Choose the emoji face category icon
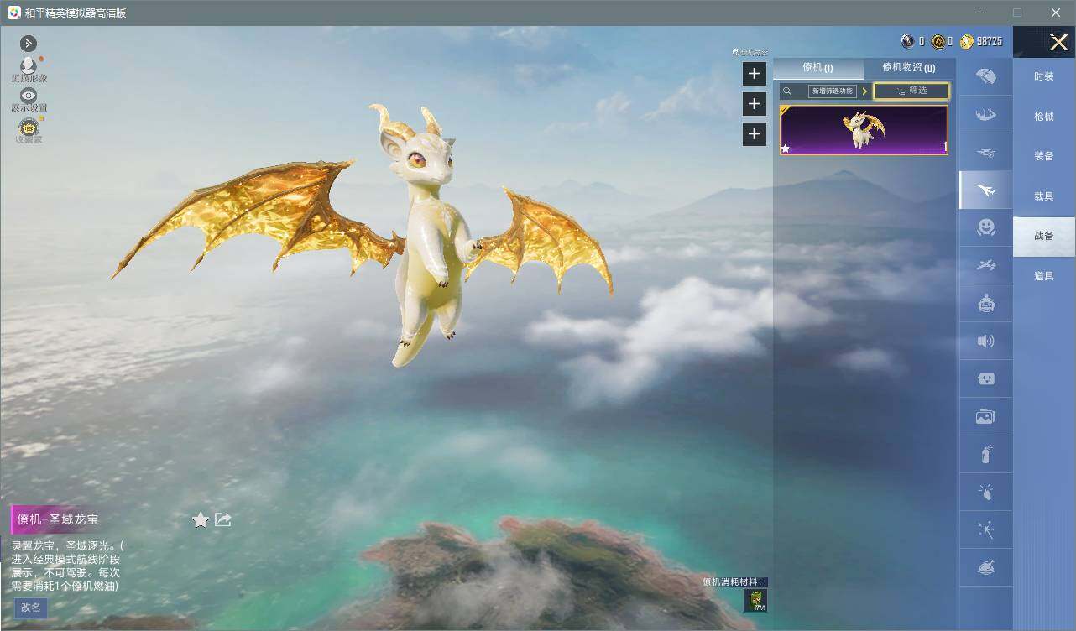 click(986, 227)
